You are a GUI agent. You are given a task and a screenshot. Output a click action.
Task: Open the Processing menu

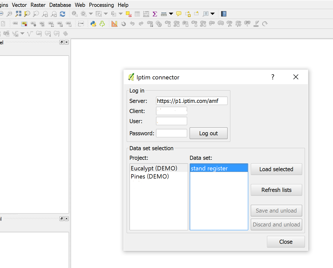[x=101, y=5]
